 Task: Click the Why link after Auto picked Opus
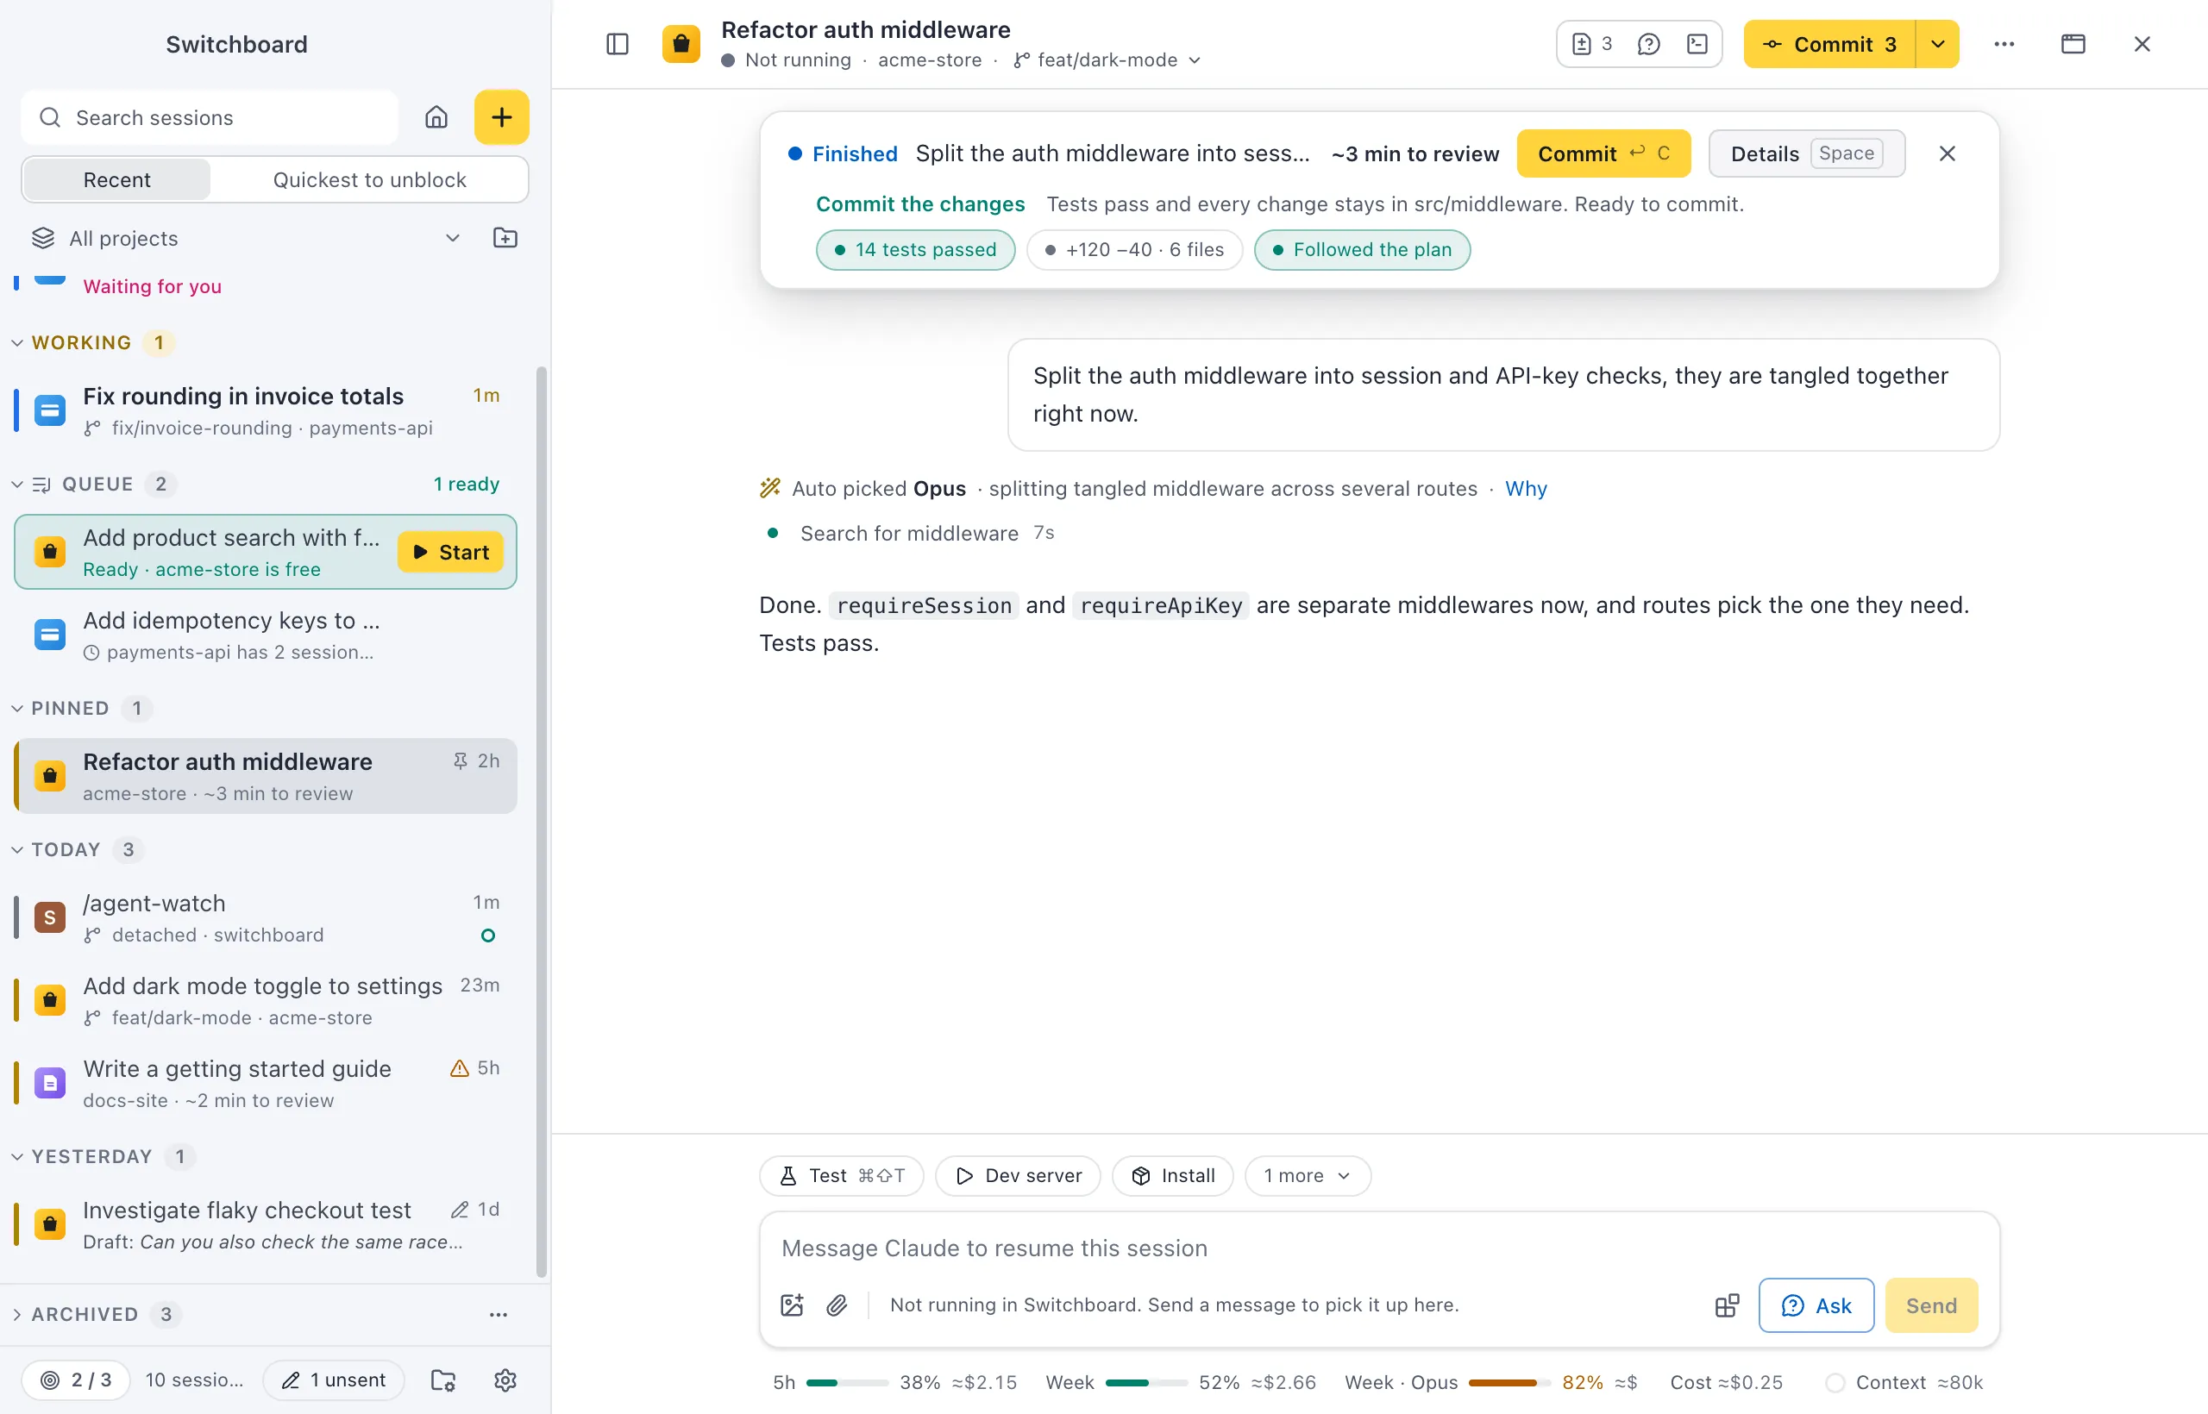[x=1526, y=489]
